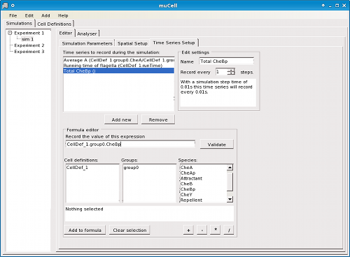Image resolution: width=350 pixels, height=257 pixels.
Task: Select Repellent in Species list
Action: [x=203, y=200]
